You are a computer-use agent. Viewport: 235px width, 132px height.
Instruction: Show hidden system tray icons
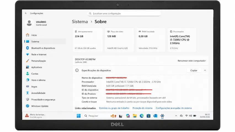coord(176,116)
